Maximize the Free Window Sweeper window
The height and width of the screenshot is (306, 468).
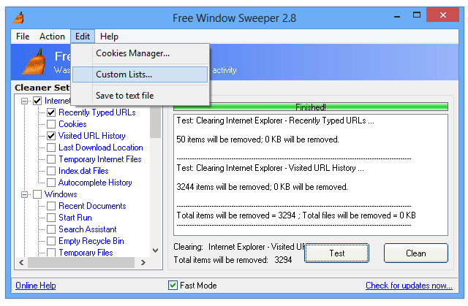pyautogui.click(x=417, y=15)
